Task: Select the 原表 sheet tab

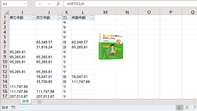Action: tap(26, 101)
